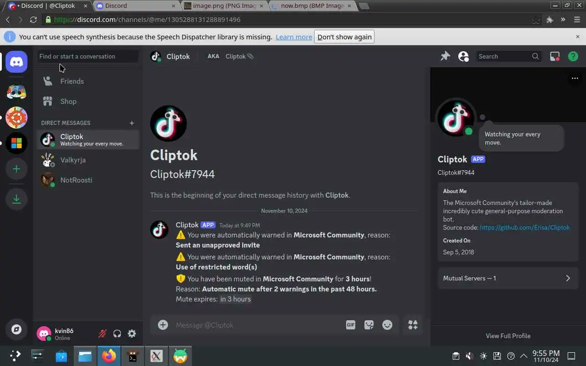Image resolution: width=586 pixels, height=366 pixels.
Task: Open browser toolbar overflow chevron
Action: coord(563,20)
